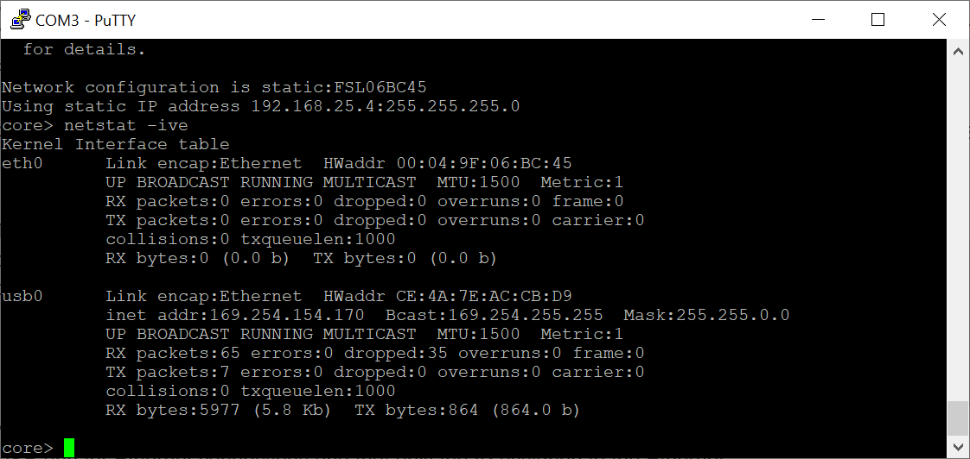970x459 pixels.
Task: Click eth0 hardware address 00:04:9F:06:BC:45
Action: pos(484,163)
